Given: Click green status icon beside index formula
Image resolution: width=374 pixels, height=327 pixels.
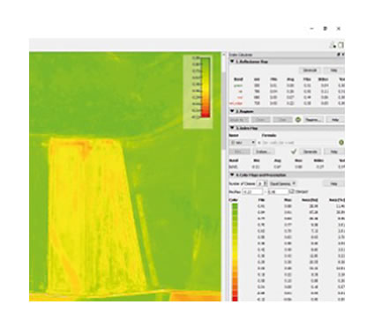Looking at the screenshot, I should pos(341,143).
